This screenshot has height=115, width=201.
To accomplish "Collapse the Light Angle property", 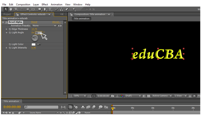I will pos(6,33).
